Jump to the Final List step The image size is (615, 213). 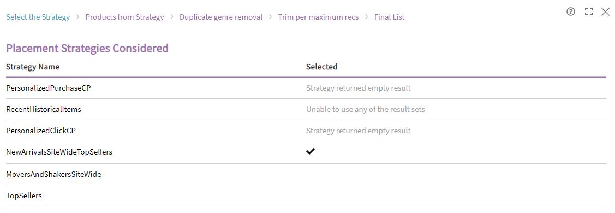[x=390, y=17]
